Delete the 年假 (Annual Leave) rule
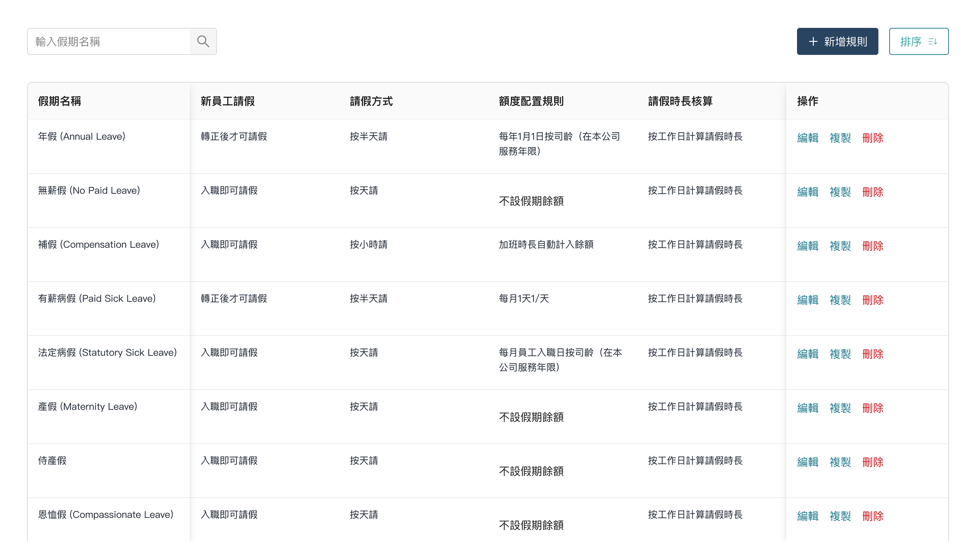The image size is (976, 542). tap(873, 138)
